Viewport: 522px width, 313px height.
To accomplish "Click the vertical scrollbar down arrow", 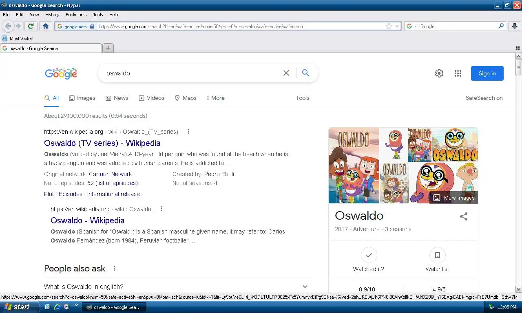I will tap(518, 289).
